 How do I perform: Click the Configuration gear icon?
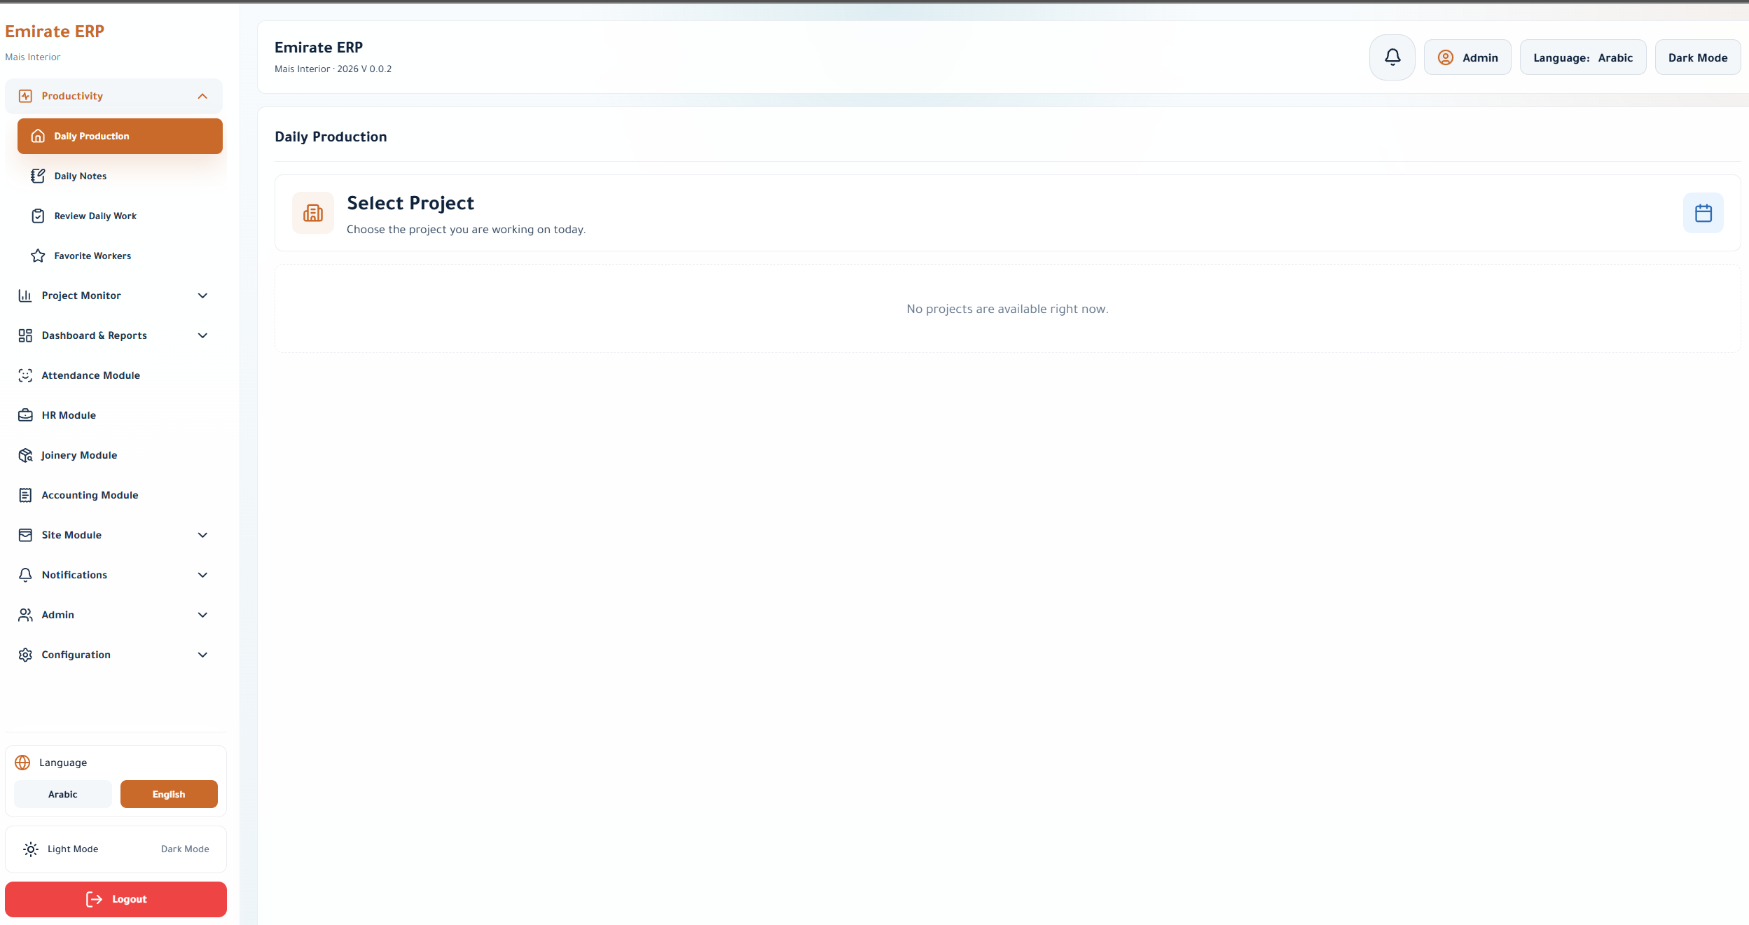(x=25, y=655)
